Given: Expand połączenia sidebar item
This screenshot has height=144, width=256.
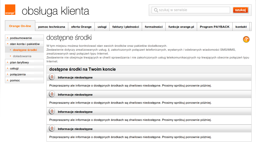Looking at the screenshot, I should [x=24, y=74].
